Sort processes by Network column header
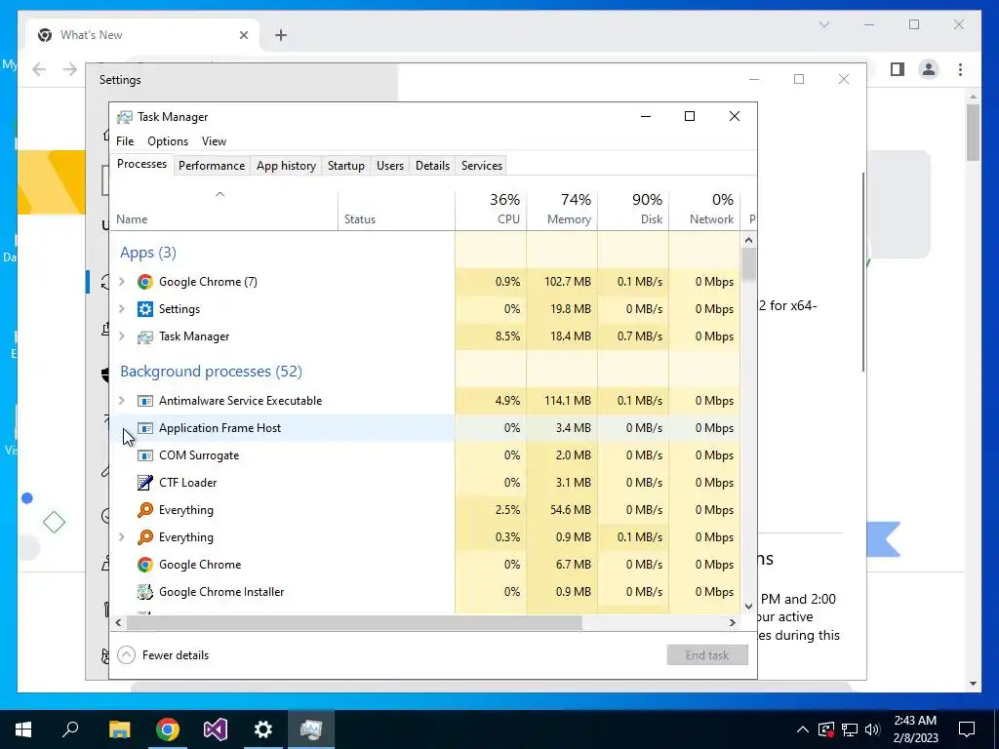The width and height of the screenshot is (999, 749). [x=704, y=209]
